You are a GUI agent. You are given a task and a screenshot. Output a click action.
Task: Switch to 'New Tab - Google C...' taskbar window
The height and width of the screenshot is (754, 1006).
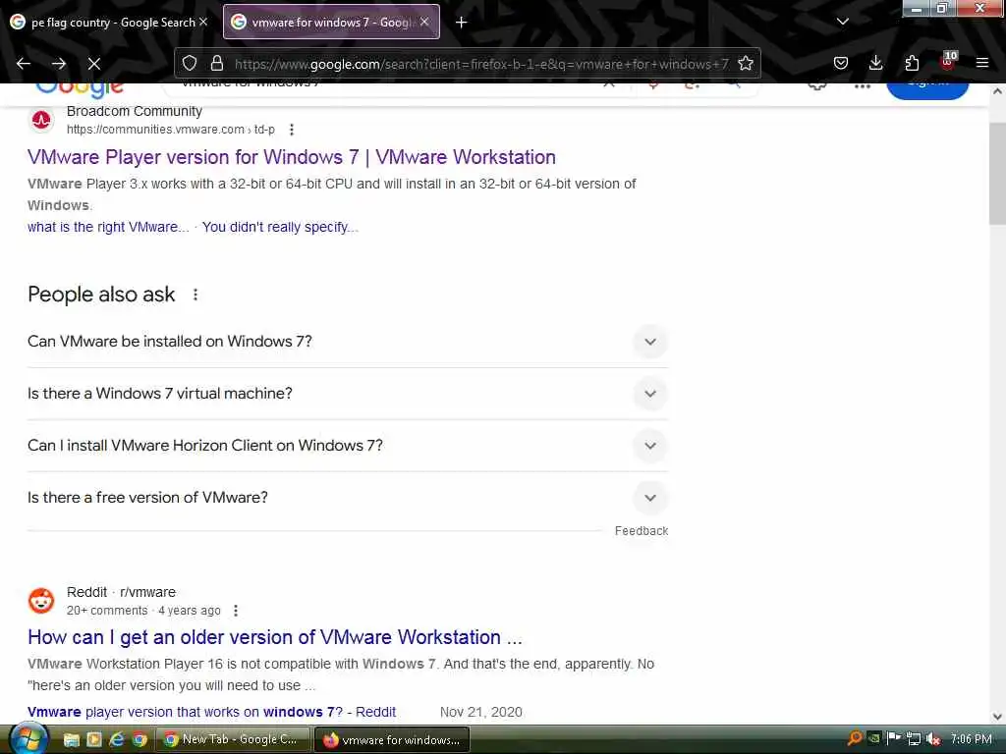(233, 739)
